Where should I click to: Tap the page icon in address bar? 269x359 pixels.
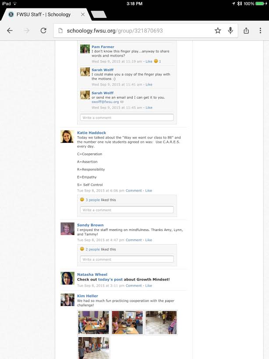(x=60, y=30)
